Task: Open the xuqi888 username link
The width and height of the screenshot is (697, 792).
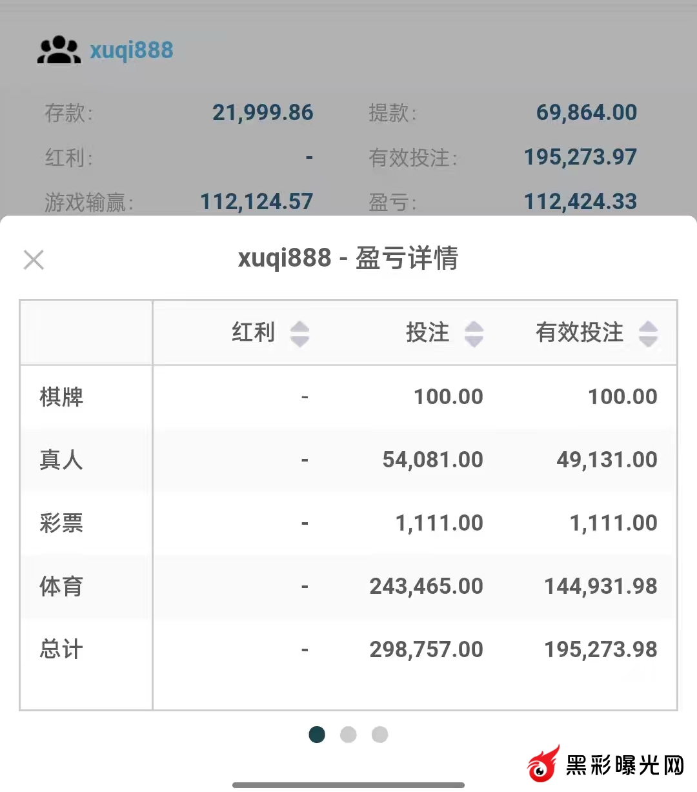Action: click(132, 50)
